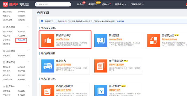This screenshot has width=187, height=96.
Task: Open 极速退款 sidebar link
Action: pyautogui.click(x=21, y=20)
